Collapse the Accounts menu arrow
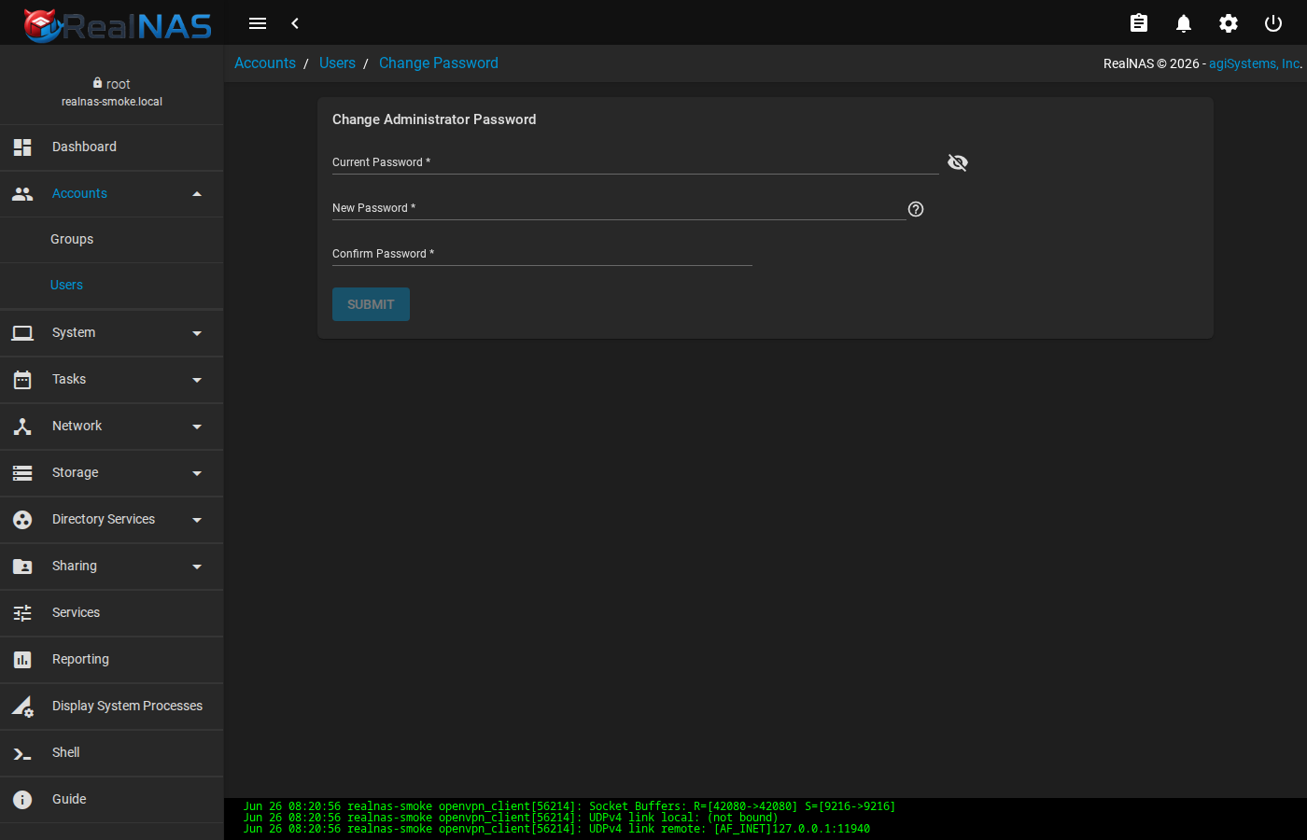The image size is (1307, 840). [197, 194]
